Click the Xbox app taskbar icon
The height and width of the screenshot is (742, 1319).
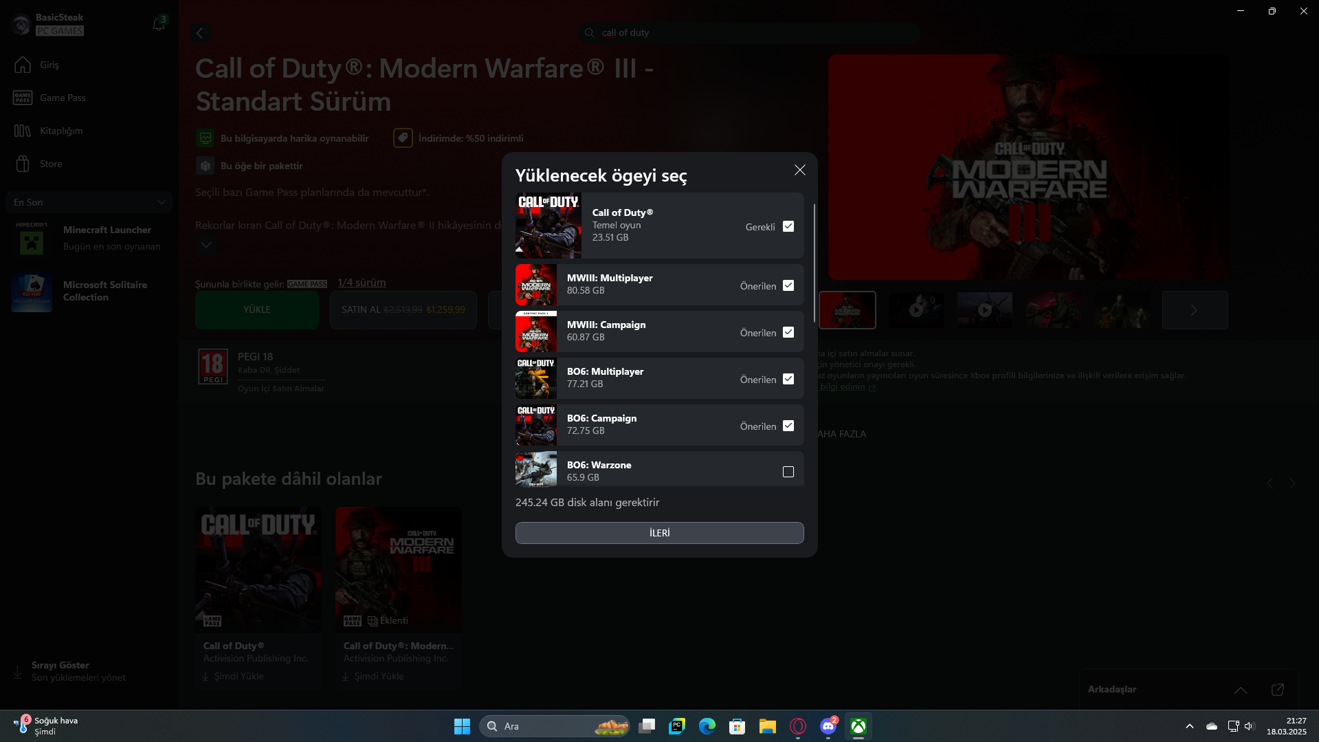[858, 726]
